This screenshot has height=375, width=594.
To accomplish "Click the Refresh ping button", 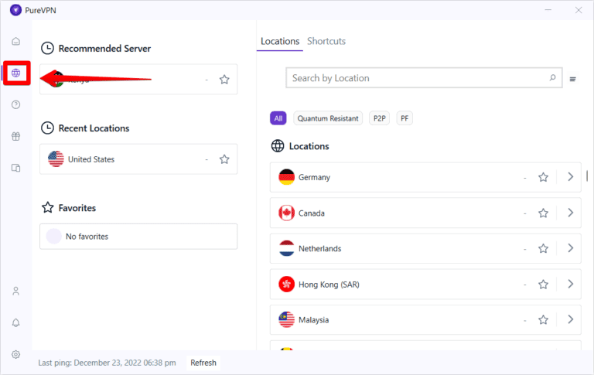I will click(x=203, y=363).
